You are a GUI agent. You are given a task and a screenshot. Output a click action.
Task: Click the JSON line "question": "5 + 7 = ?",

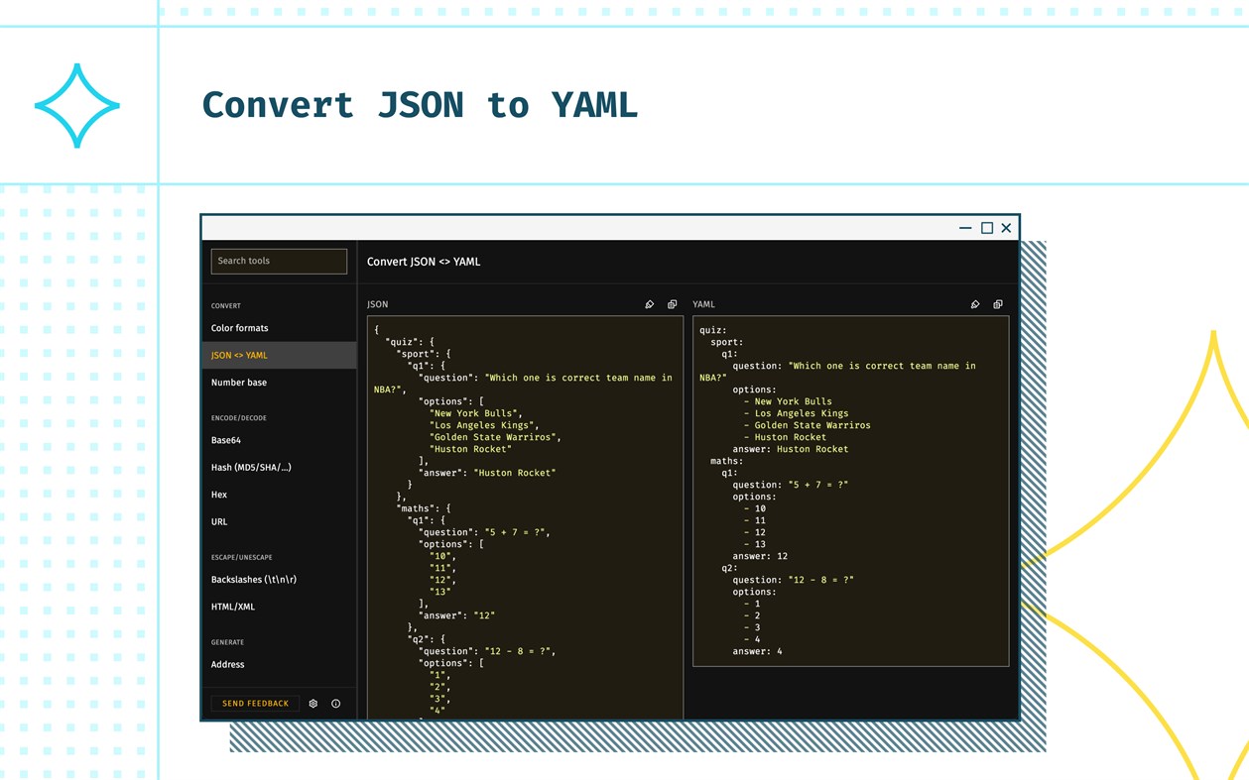[x=484, y=532]
